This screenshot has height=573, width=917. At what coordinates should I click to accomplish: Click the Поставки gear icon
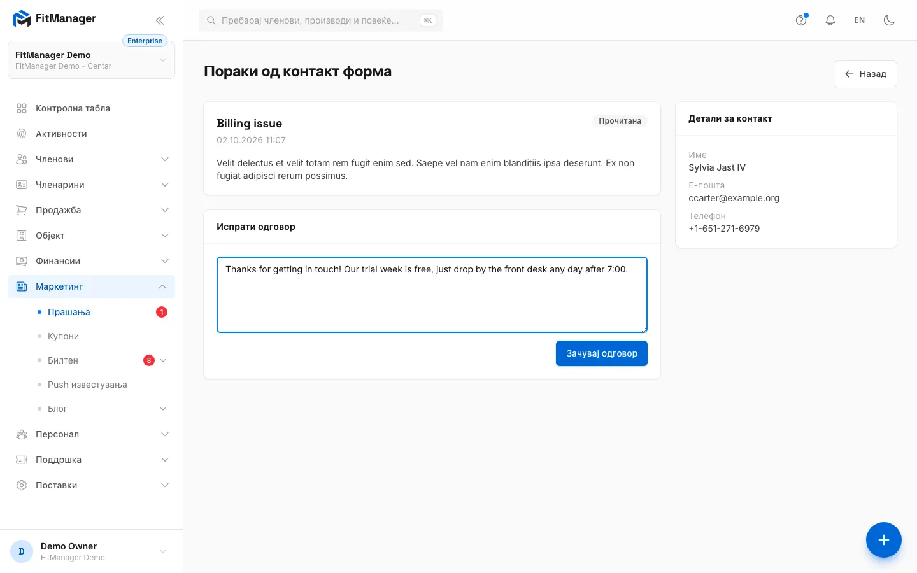coord(22,485)
